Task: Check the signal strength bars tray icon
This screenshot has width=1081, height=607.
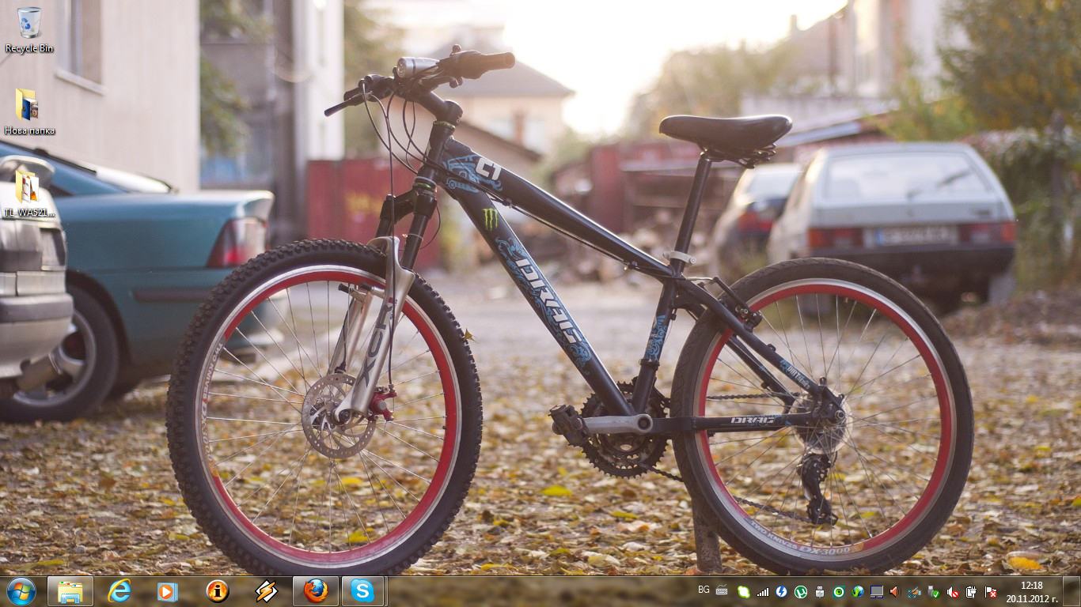Action: 763,591
